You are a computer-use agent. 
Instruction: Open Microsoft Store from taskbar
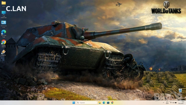[108, 103]
